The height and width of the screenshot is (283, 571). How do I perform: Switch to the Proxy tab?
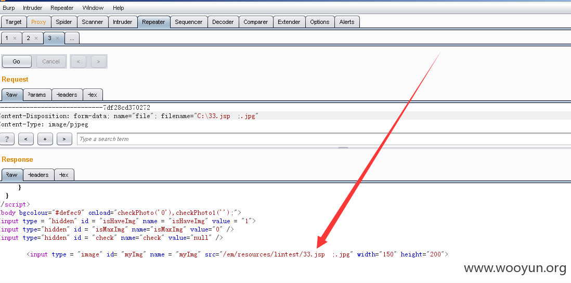coord(38,22)
